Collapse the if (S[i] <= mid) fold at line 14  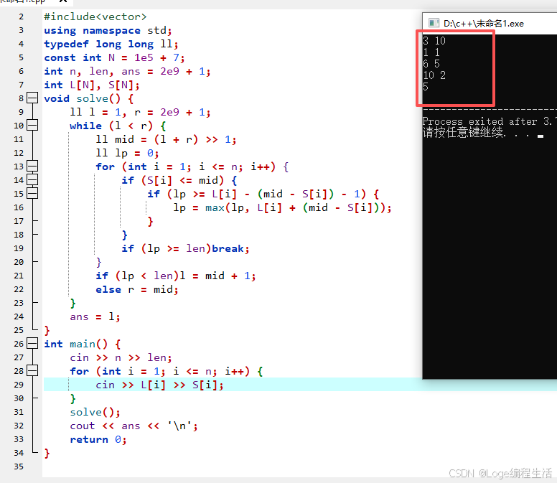[32, 179]
